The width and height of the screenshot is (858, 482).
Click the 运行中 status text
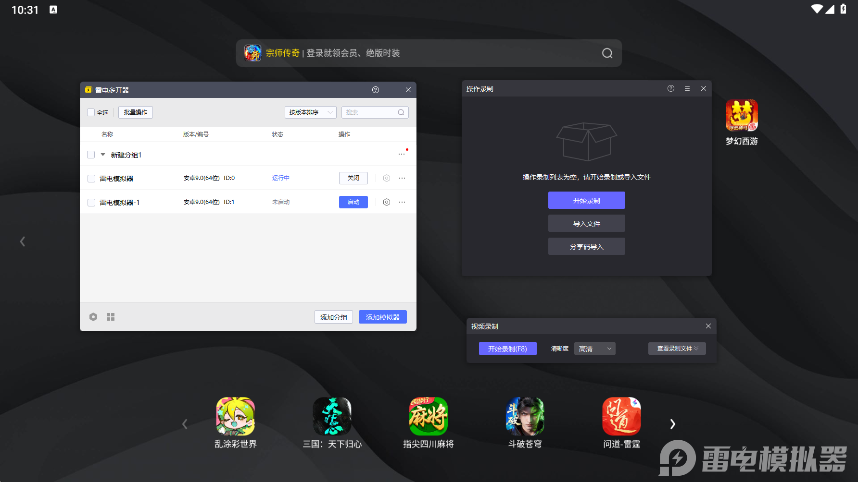coord(281,178)
